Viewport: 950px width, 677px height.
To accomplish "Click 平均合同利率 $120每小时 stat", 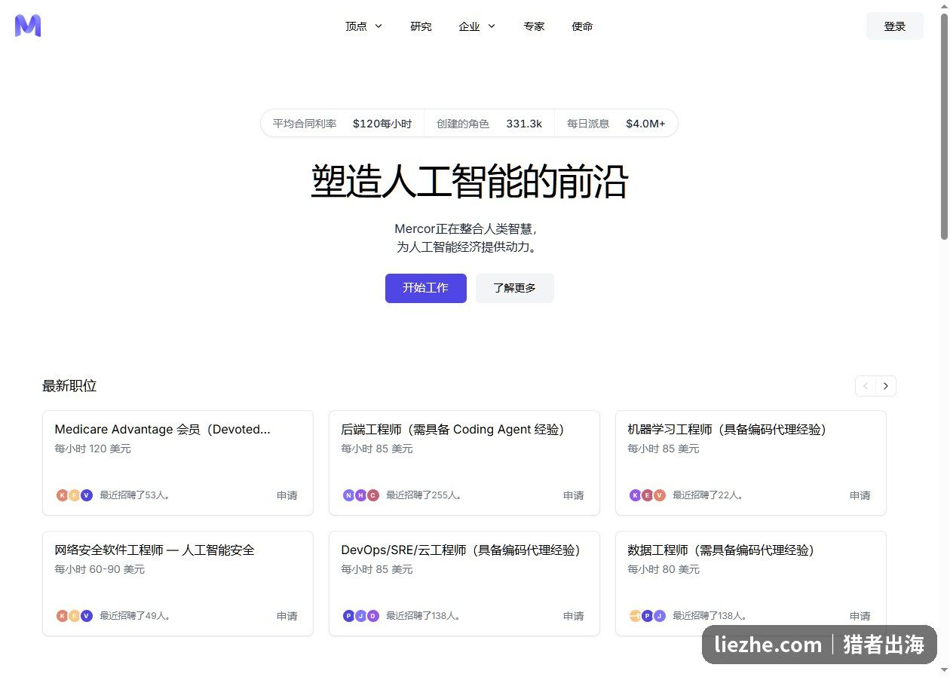I will click(x=342, y=124).
